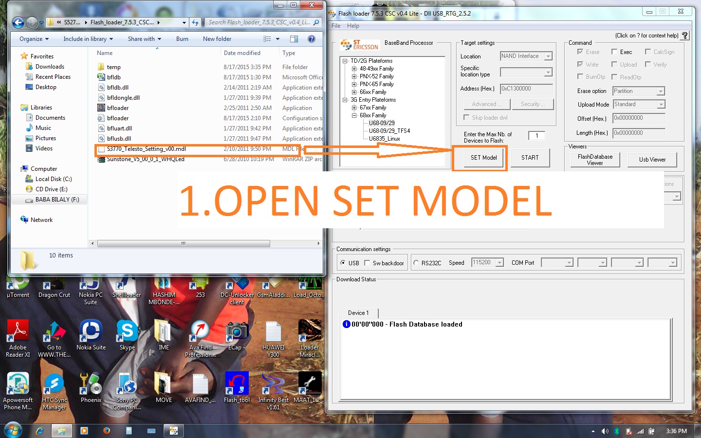Click the context help question mark icon
701x438 pixels.
coord(685,36)
